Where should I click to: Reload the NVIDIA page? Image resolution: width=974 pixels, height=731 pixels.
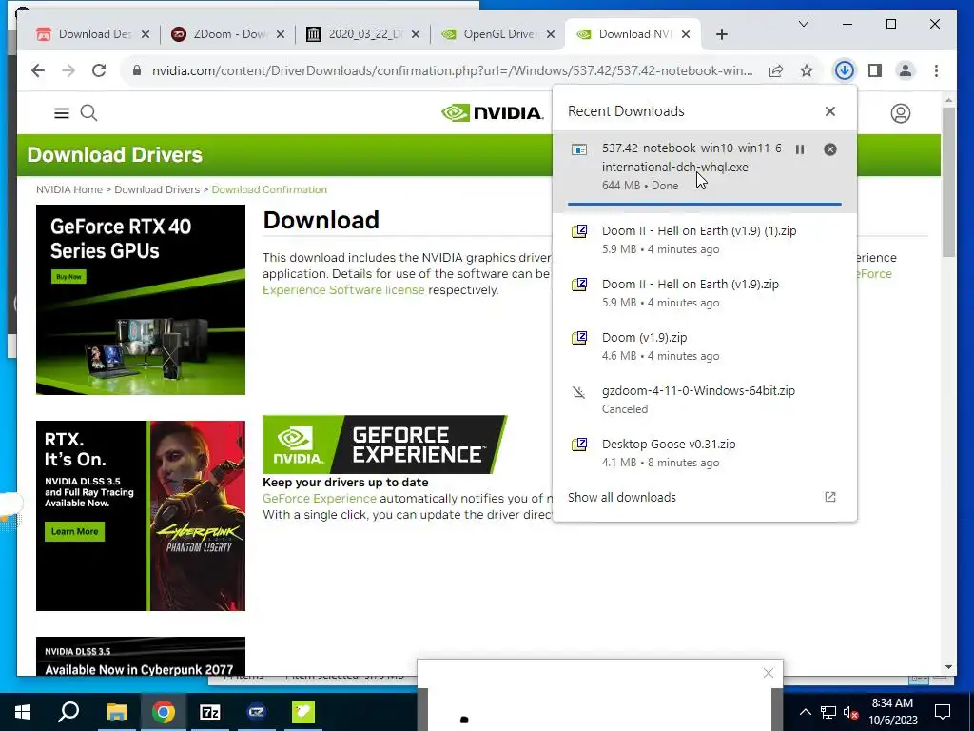(x=99, y=70)
